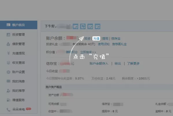This screenshot has width=173, height=116.
Task: Click the envelope icon beside 我的消息
Action: pyautogui.click(x=8, y=81)
